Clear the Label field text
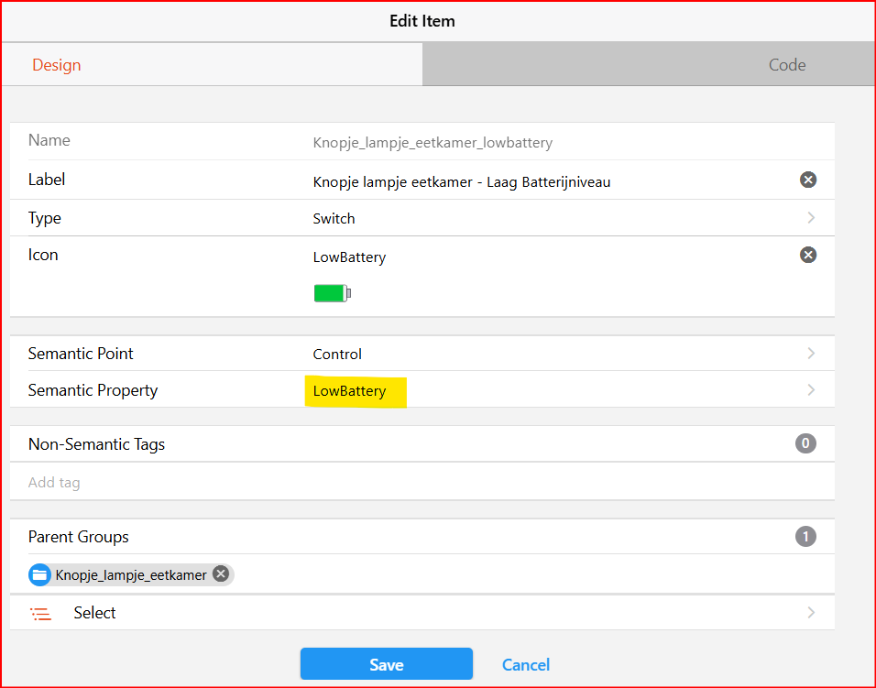876x688 pixels. click(808, 180)
